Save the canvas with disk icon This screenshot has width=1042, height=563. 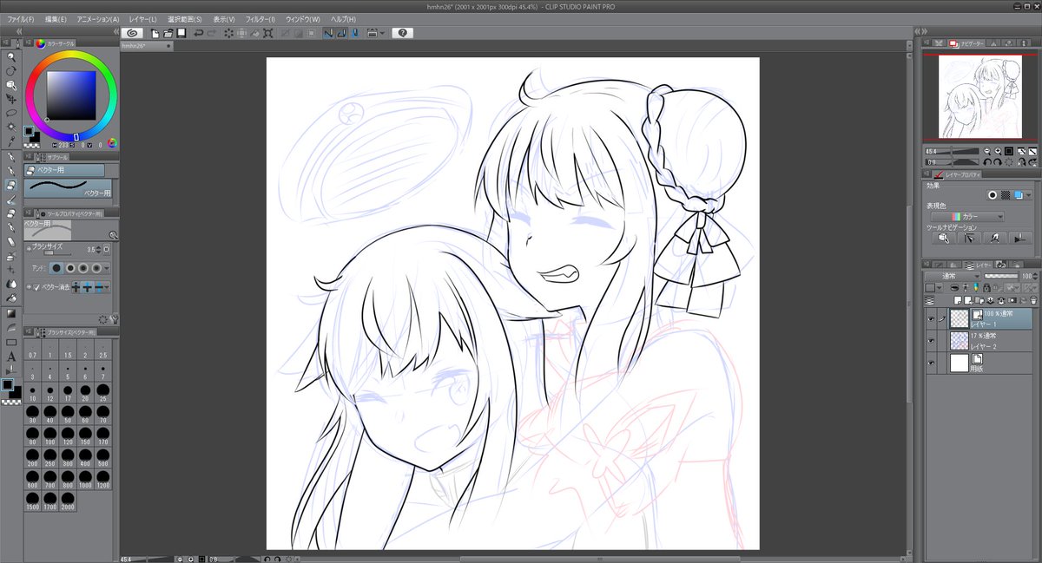tap(181, 33)
